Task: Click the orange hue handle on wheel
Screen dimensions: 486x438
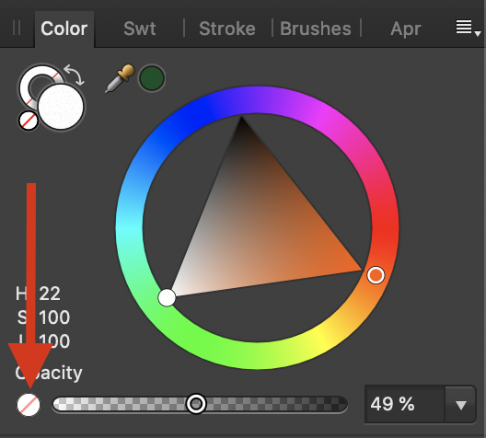Action: (x=376, y=275)
